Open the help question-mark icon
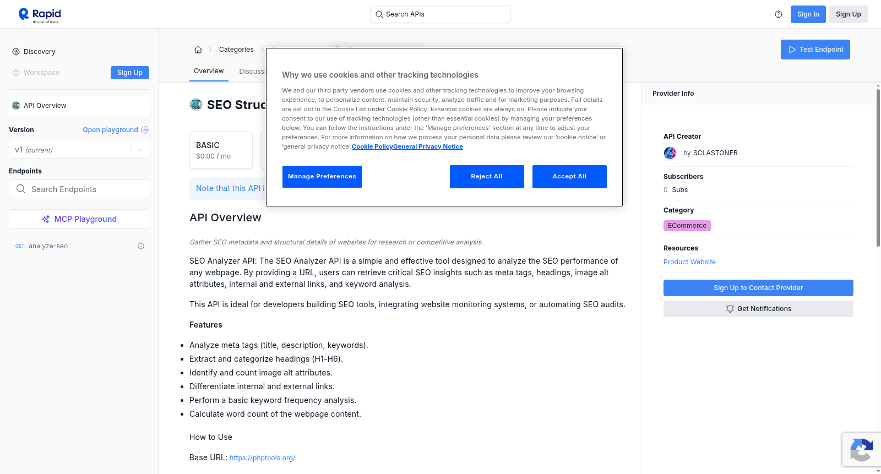881x474 pixels. [x=779, y=14]
